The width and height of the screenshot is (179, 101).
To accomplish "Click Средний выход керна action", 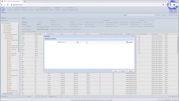I will [x=43, y=29].
